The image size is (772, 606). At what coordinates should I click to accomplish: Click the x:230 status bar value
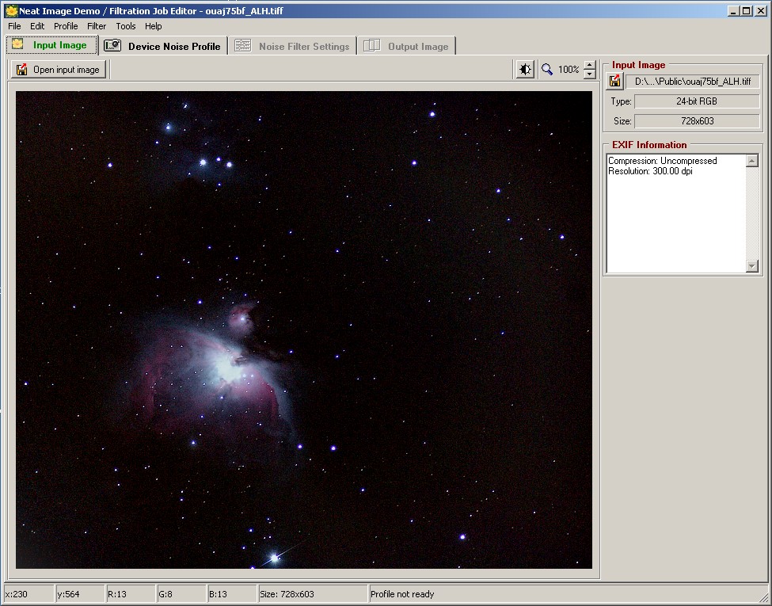(x=17, y=594)
